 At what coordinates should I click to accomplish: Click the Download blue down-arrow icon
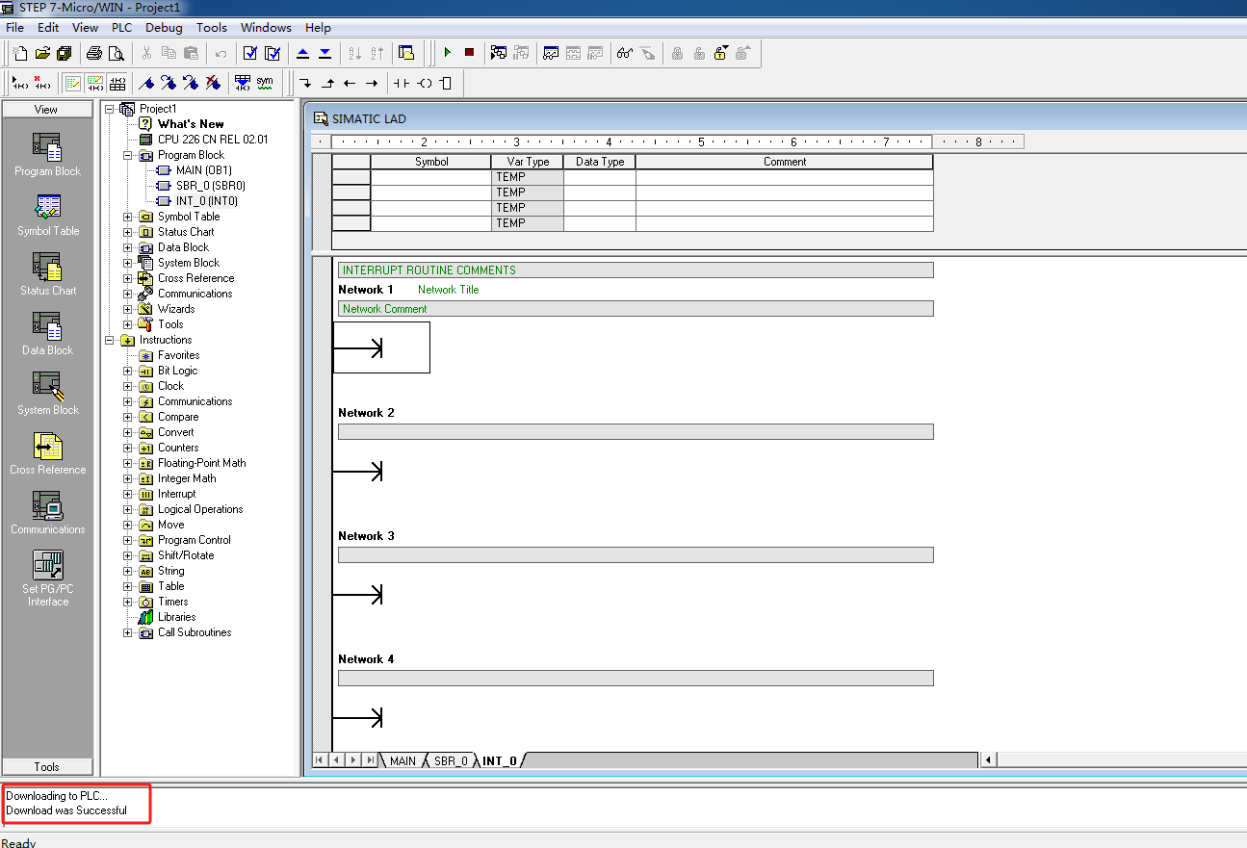point(325,53)
